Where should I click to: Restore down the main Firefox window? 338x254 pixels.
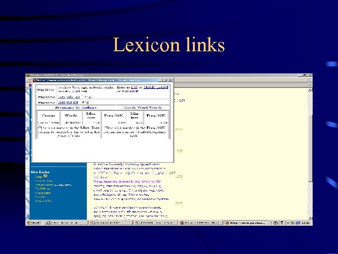(305, 75)
